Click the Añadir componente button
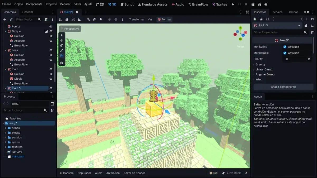The width and height of the screenshot is (317, 178). click(x=283, y=87)
